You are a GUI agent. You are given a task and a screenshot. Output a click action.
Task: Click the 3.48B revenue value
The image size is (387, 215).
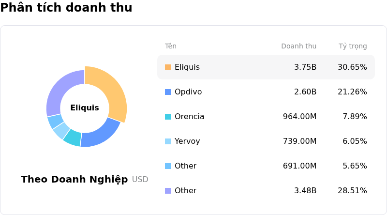305,191
